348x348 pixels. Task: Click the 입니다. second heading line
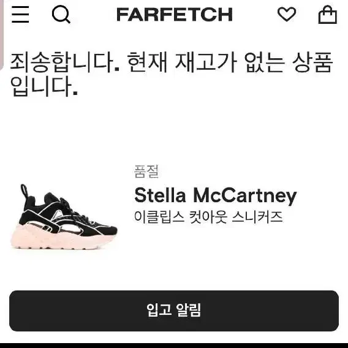pyautogui.click(x=44, y=86)
